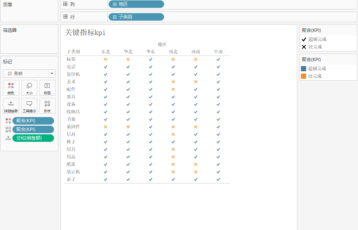Click the orange X mark for 美术 in 西北
Image resolution: width=358 pixels, height=230 pixels.
tap(173, 82)
